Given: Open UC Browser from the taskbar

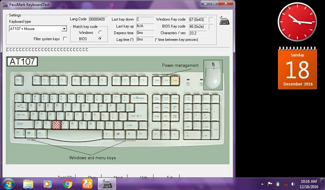Looking at the screenshot, I should pyautogui.click(x=87, y=184).
